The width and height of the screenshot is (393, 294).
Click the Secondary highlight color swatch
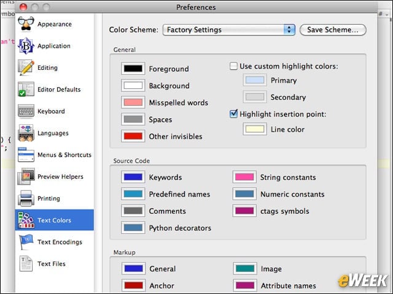pos(255,97)
